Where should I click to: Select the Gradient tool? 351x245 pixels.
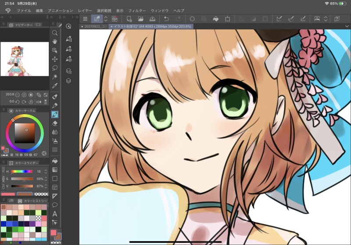pyautogui.click(x=54, y=170)
